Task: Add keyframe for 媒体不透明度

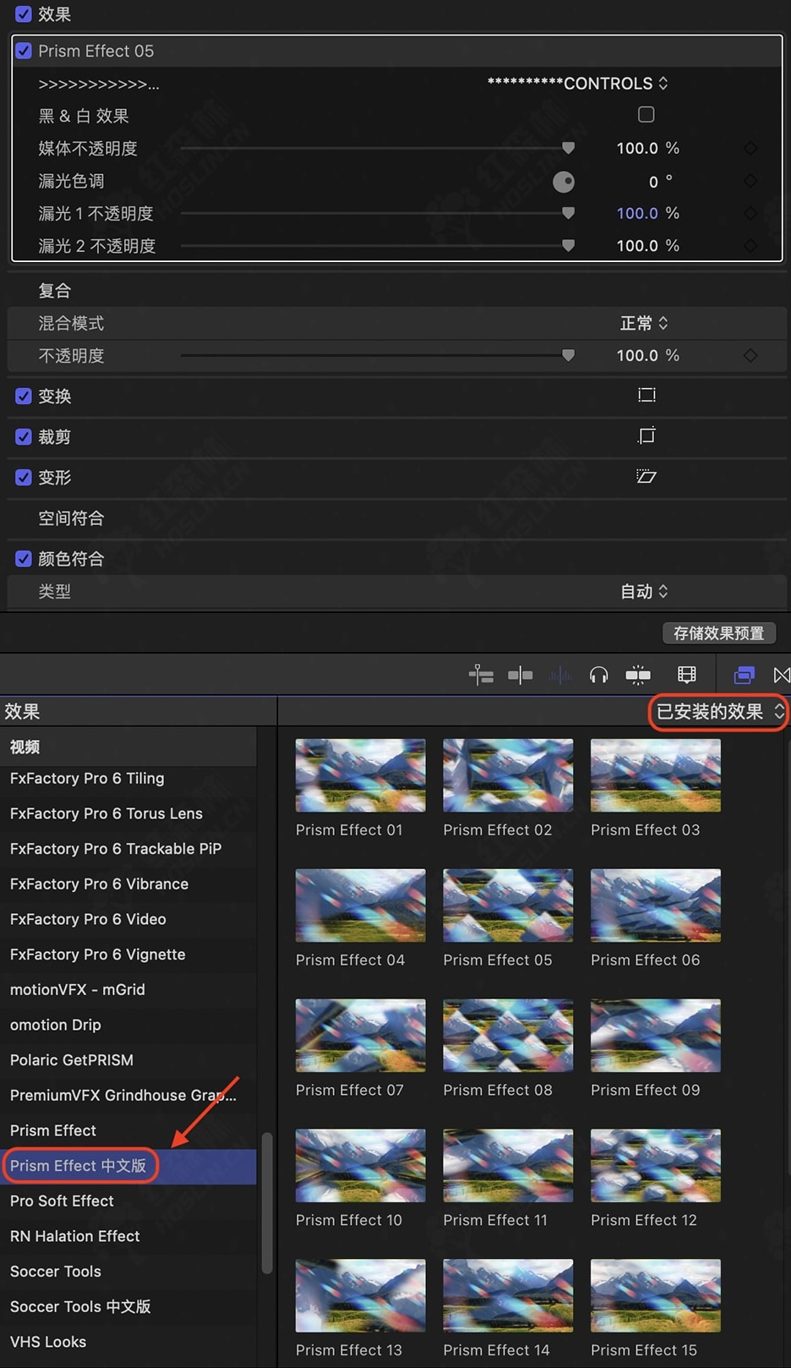Action: pos(750,148)
